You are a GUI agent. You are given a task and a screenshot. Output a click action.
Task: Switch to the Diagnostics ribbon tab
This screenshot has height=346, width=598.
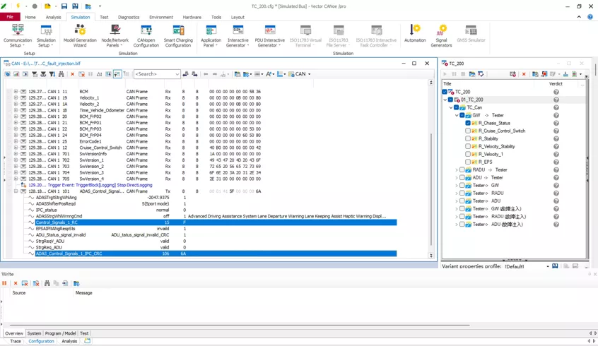tap(129, 17)
